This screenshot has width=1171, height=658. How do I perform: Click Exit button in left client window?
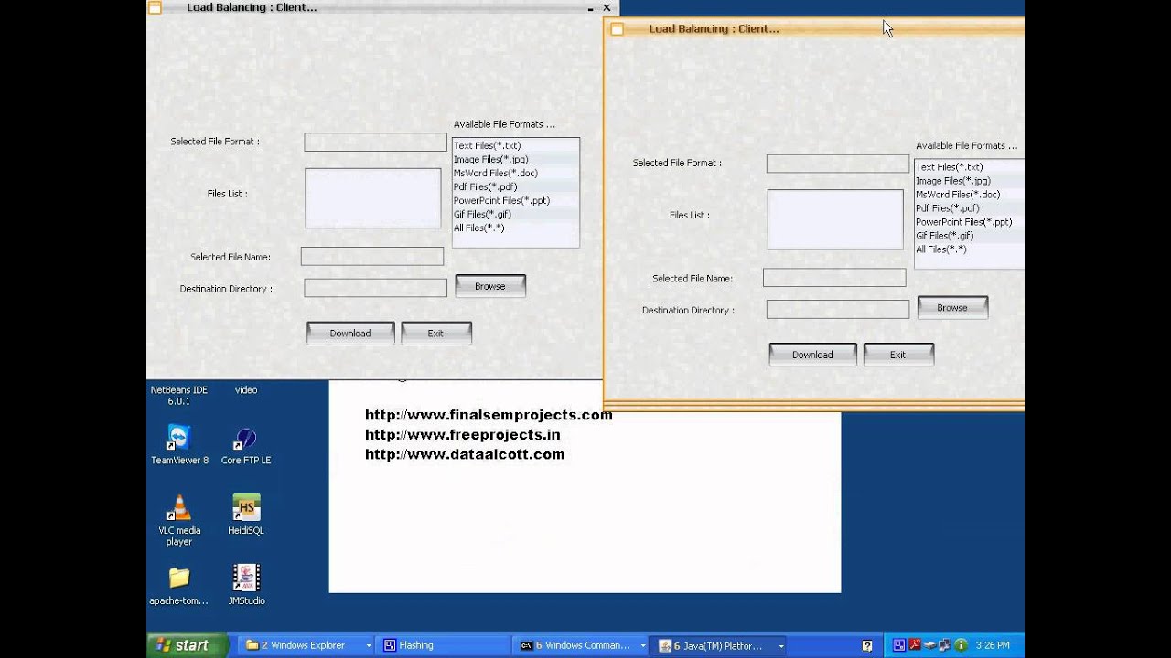435,334
